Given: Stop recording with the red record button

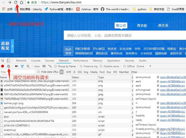Looking at the screenshot, I should [x=3, y=66].
